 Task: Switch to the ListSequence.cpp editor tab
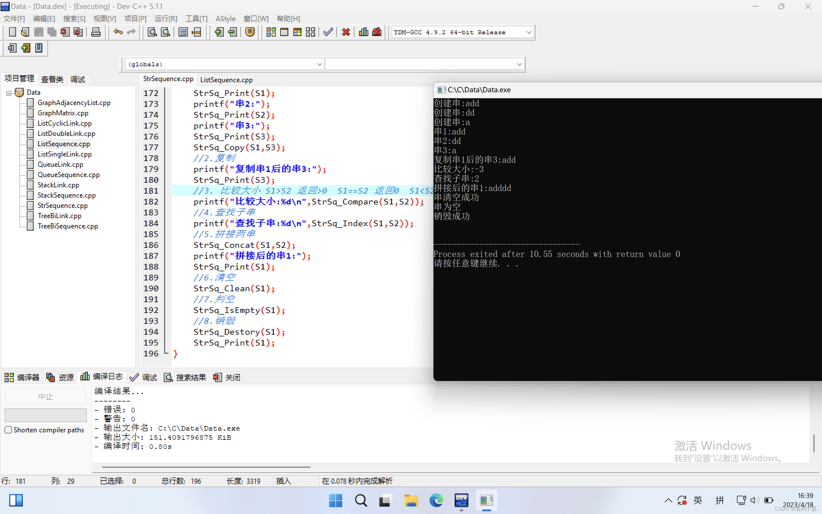click(x=226, y=80)
